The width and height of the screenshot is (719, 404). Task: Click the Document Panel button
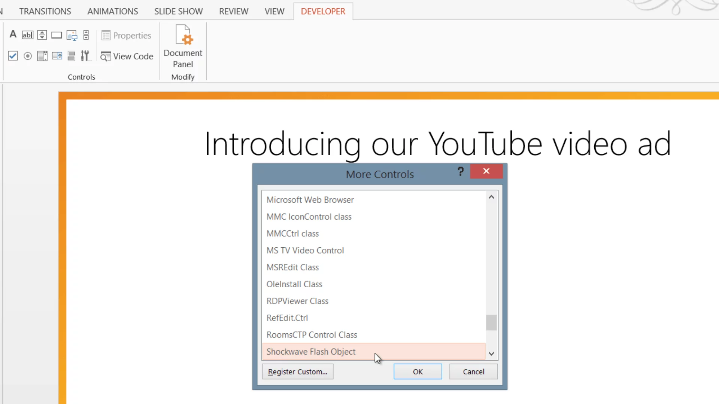click(x=183, y=47)
